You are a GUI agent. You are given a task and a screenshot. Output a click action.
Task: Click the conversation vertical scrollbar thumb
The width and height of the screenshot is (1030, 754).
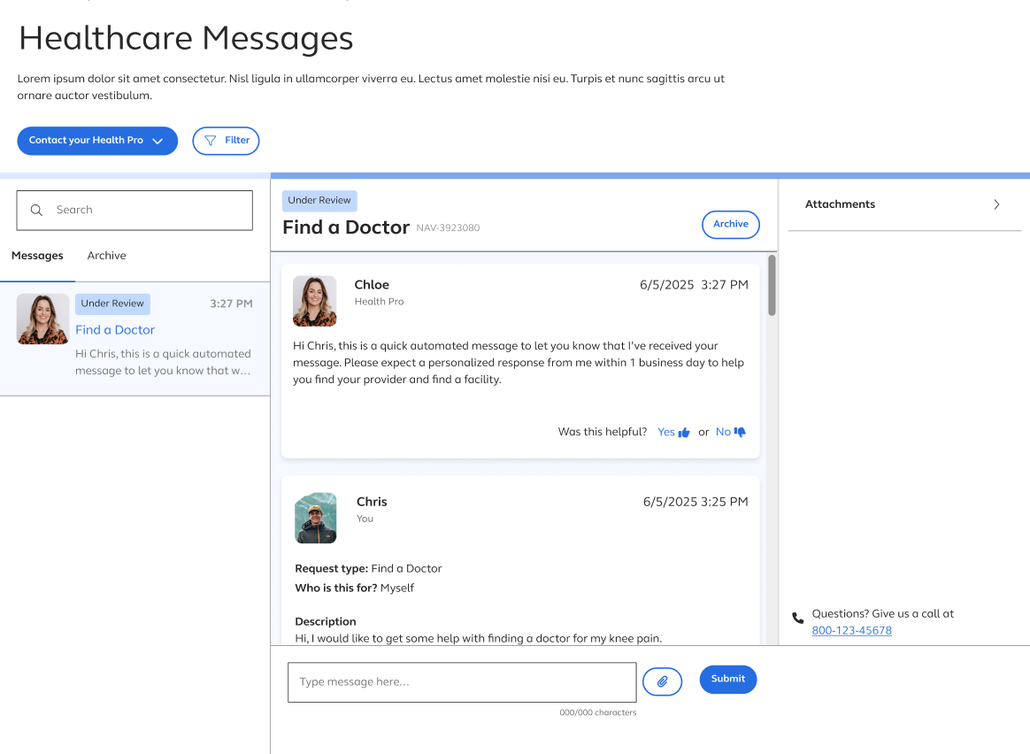click(772, 285)
